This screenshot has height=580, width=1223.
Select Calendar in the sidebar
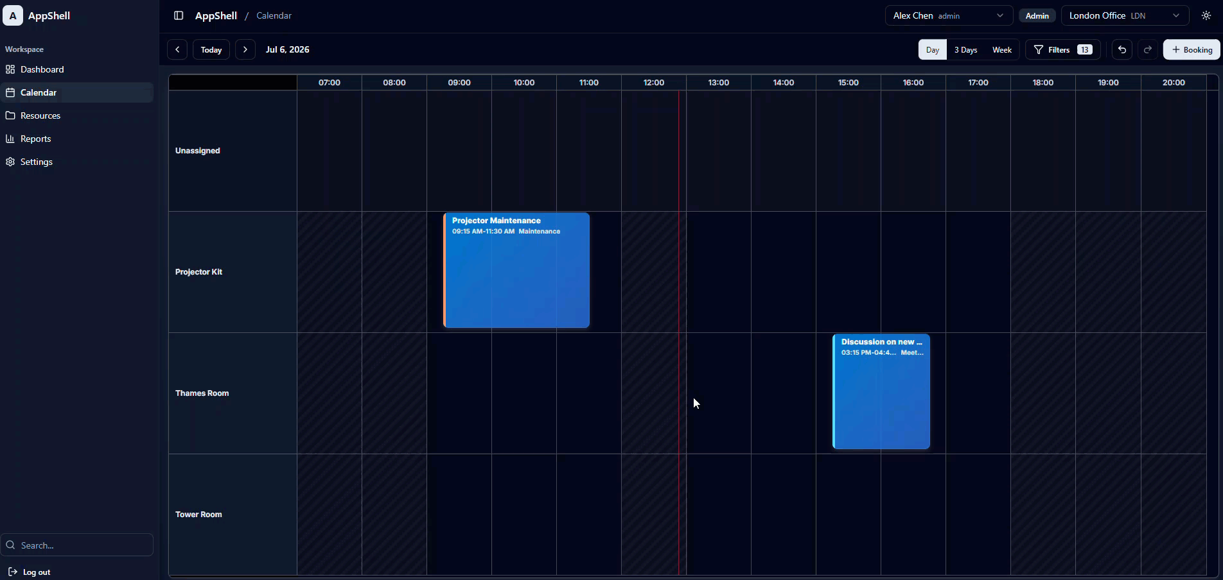pos(77,92)
